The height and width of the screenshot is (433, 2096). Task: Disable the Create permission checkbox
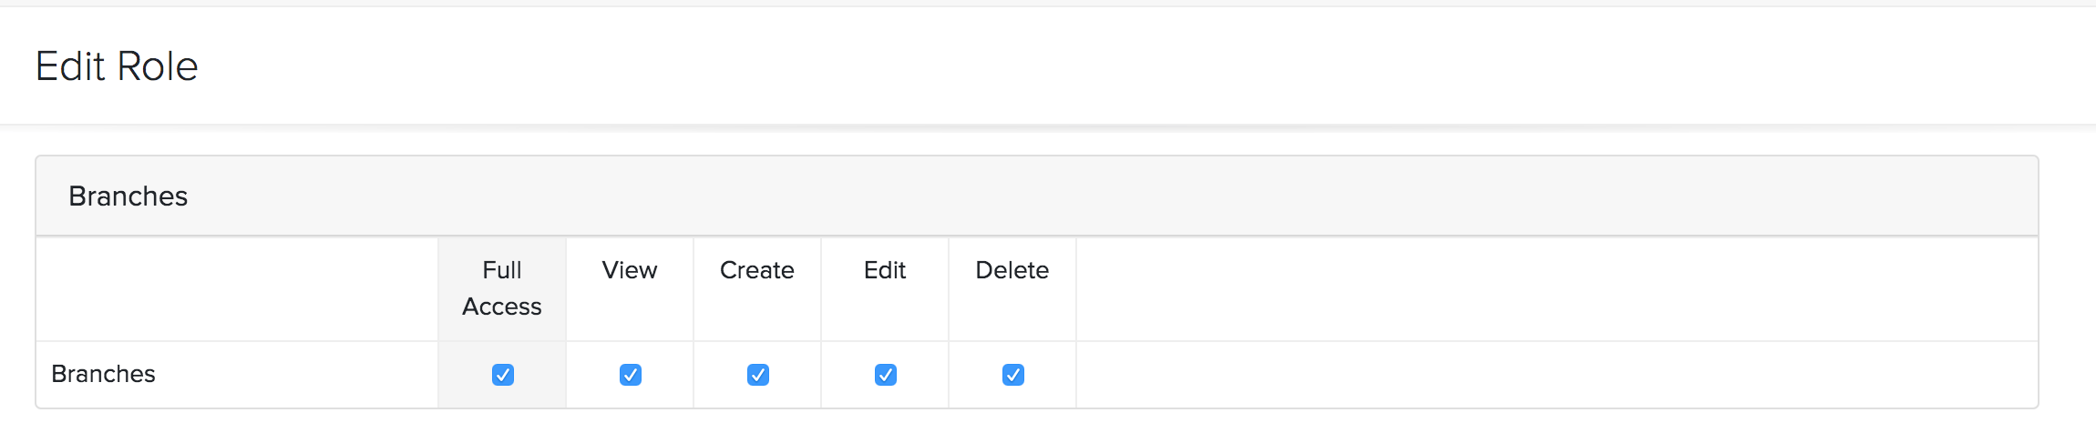pos(757,375)
